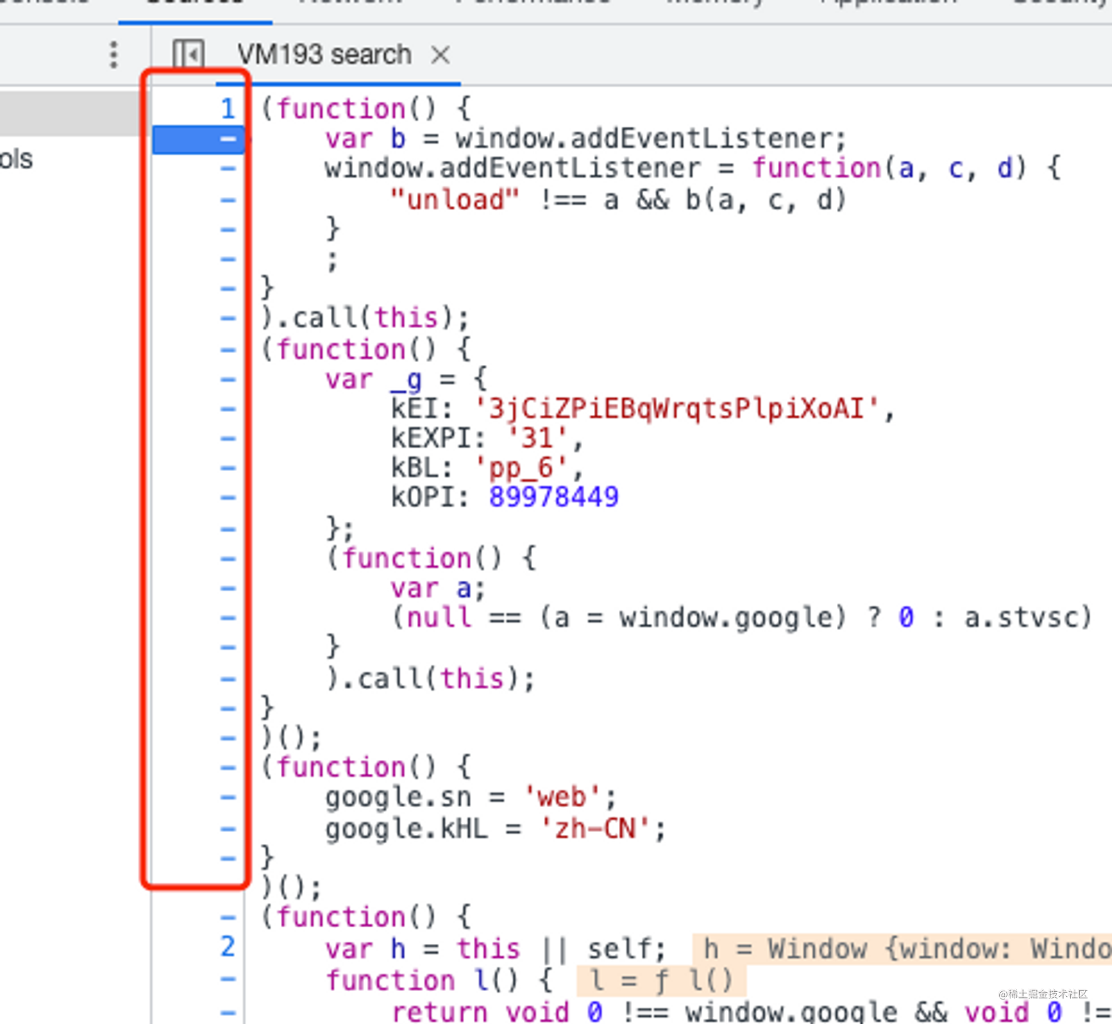
Task: Select the kOPI number 89978449
Action: 553,497
